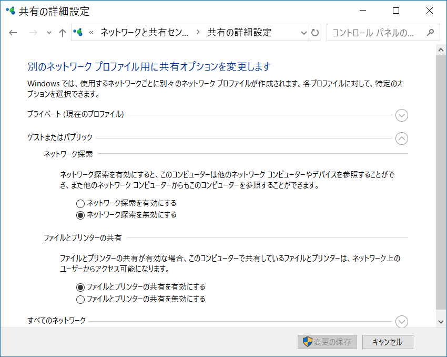This screenshot has height=357, width=447.
Task: Close the 共有の詳細設定 window
Action: coord(429,11)
